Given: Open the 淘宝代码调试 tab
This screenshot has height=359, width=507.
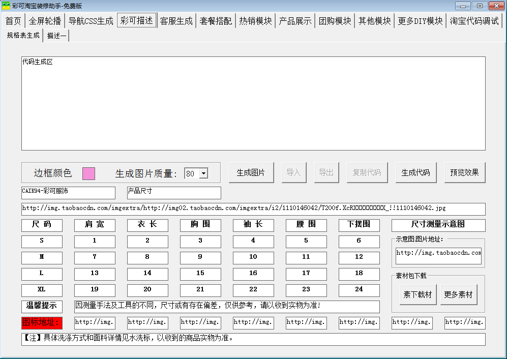Looking at the screenshot, I should click(474, 21).
